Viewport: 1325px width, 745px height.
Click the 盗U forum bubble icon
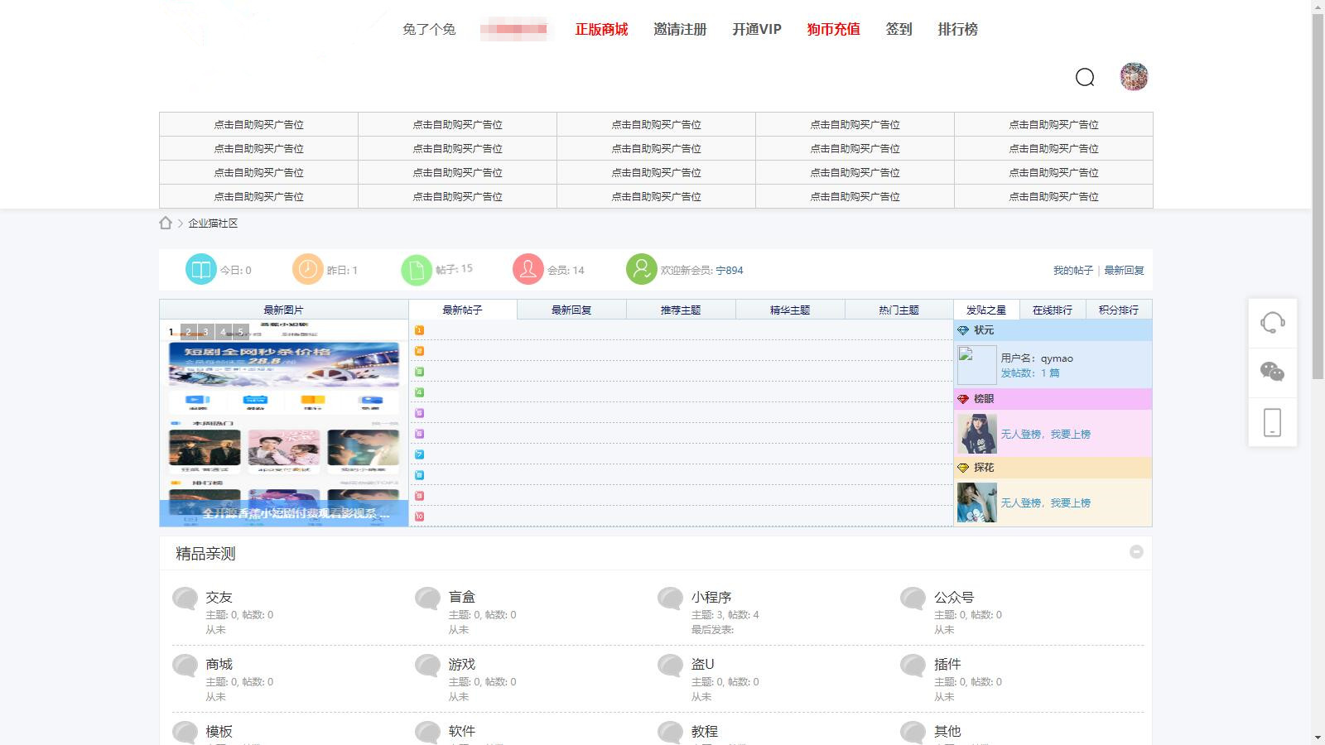670,666
